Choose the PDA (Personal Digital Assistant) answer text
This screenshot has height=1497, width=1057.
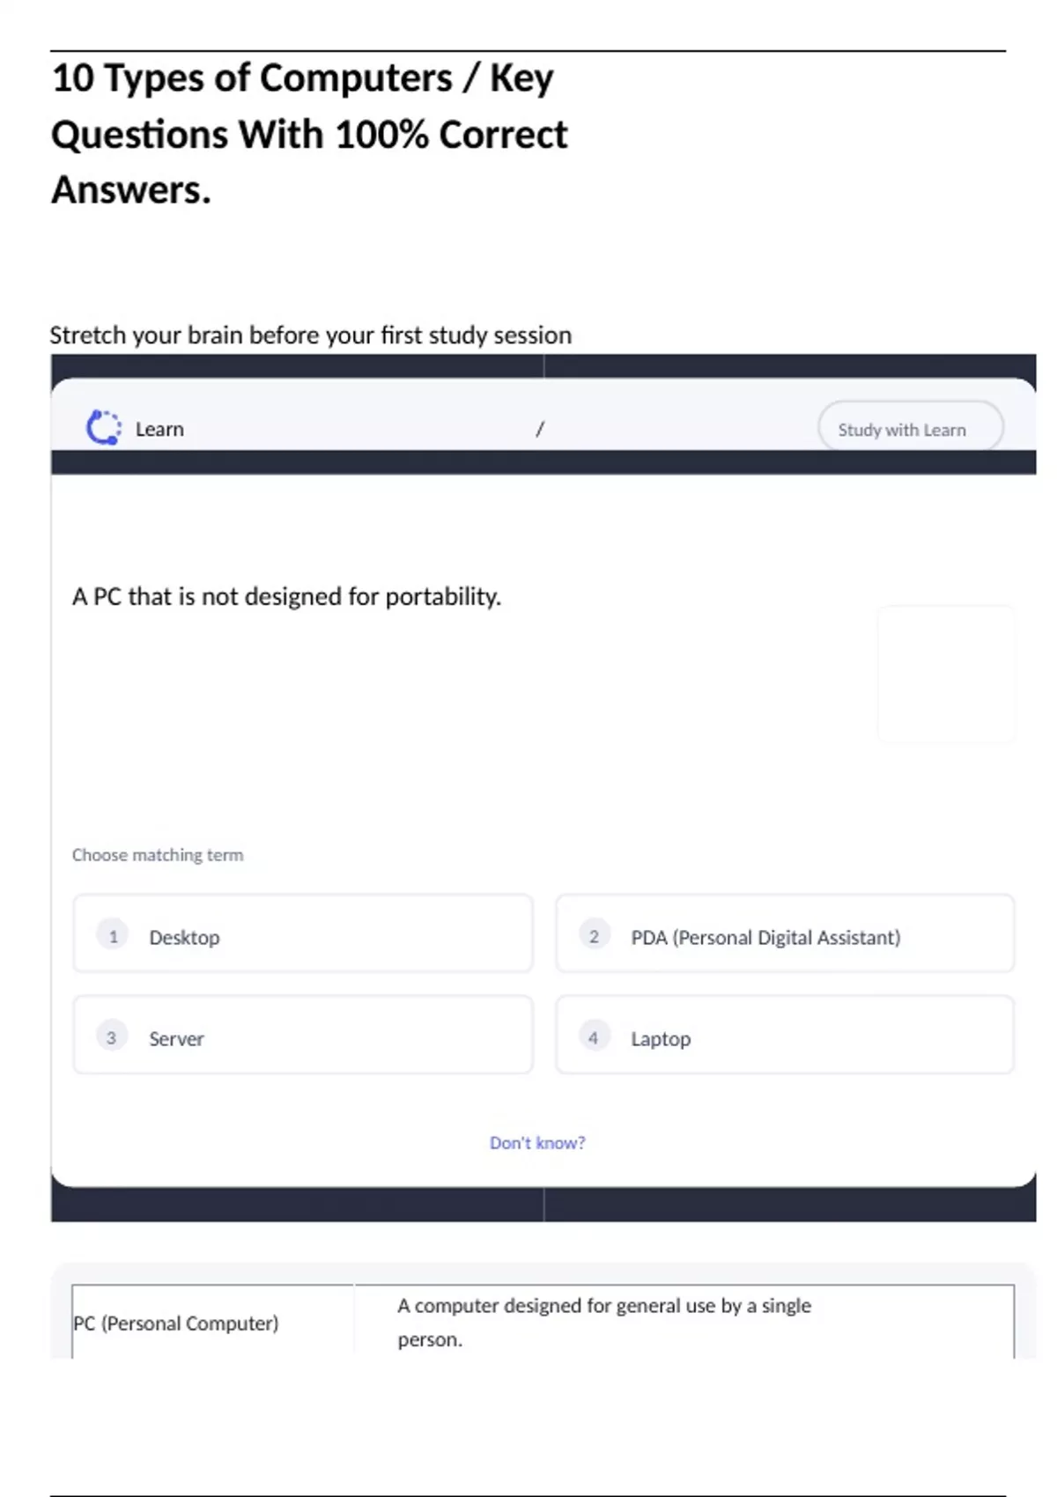pos(765,937)
